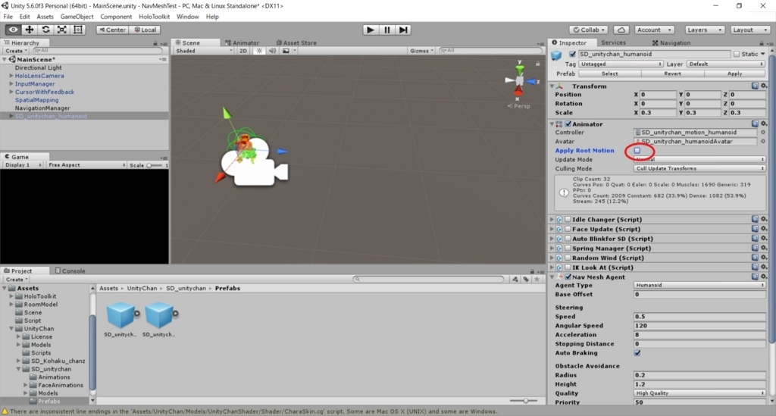Expand HoloLensCamera in Hierarchy

tap(11, 76)
